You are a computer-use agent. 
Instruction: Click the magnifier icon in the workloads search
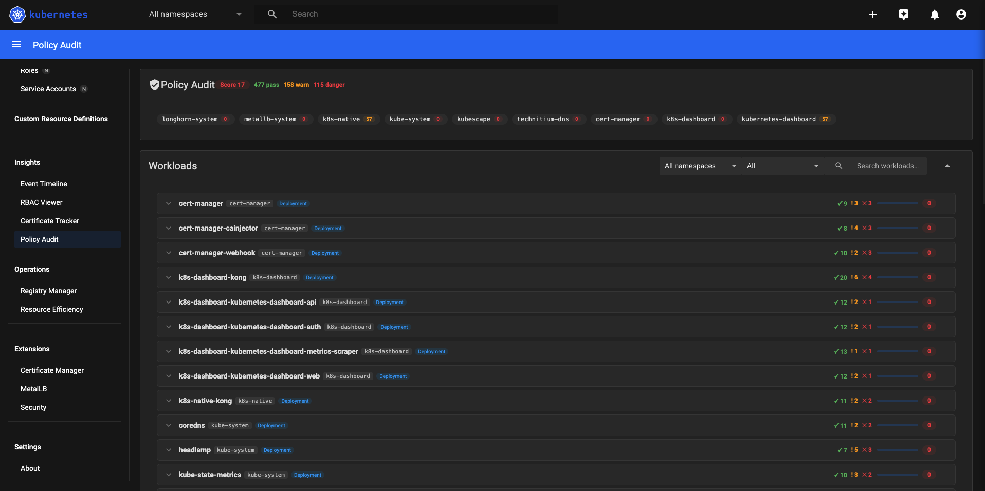(x=839, y=166)
